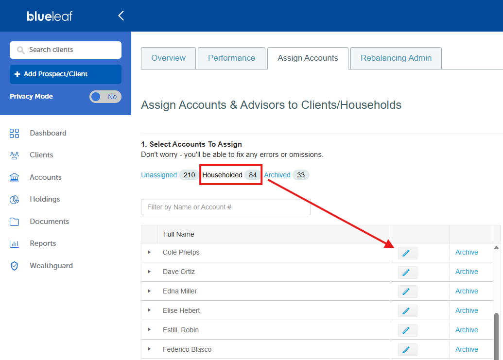Image resolution: width=503 pixels, height=360 pixels.
Task: Open Accounts from the sidebar
Action: coord(46,177)
